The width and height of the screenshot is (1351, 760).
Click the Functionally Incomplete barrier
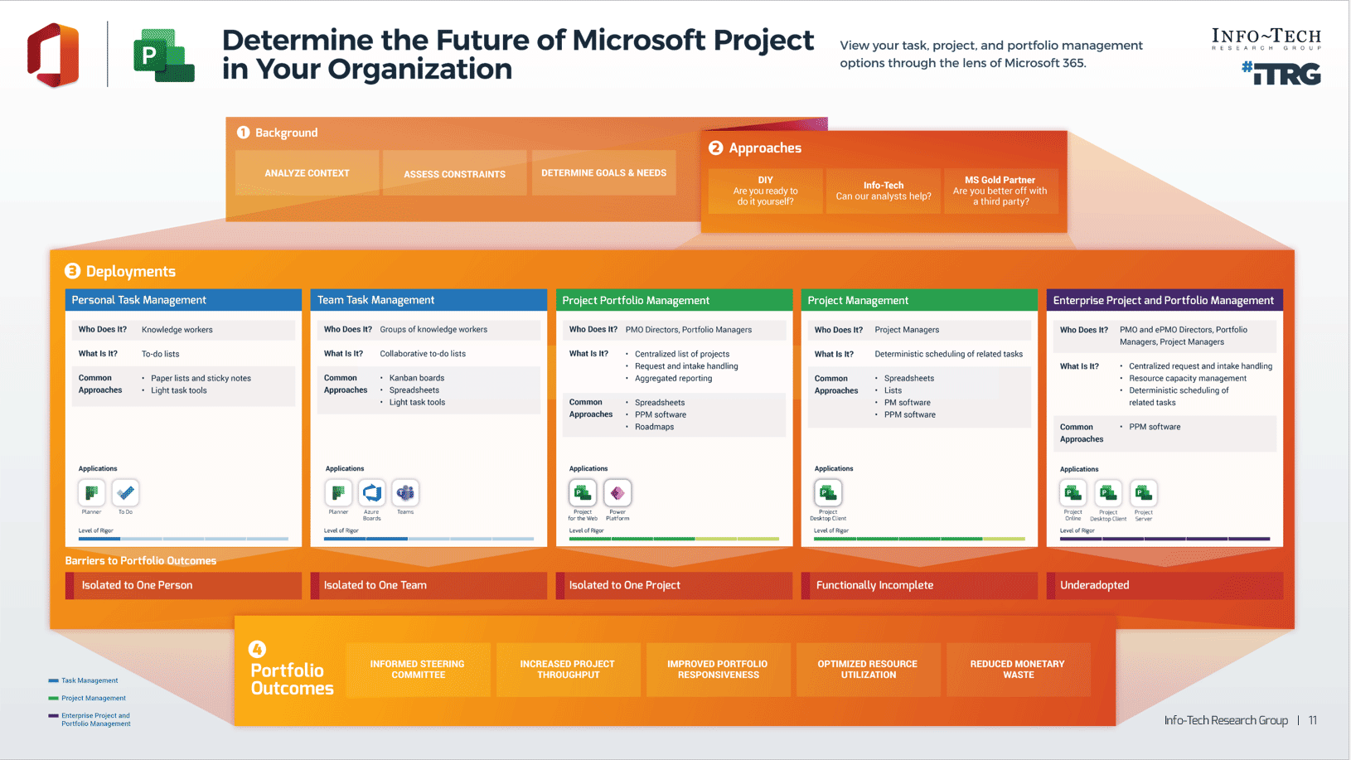(x=919, y=585)
